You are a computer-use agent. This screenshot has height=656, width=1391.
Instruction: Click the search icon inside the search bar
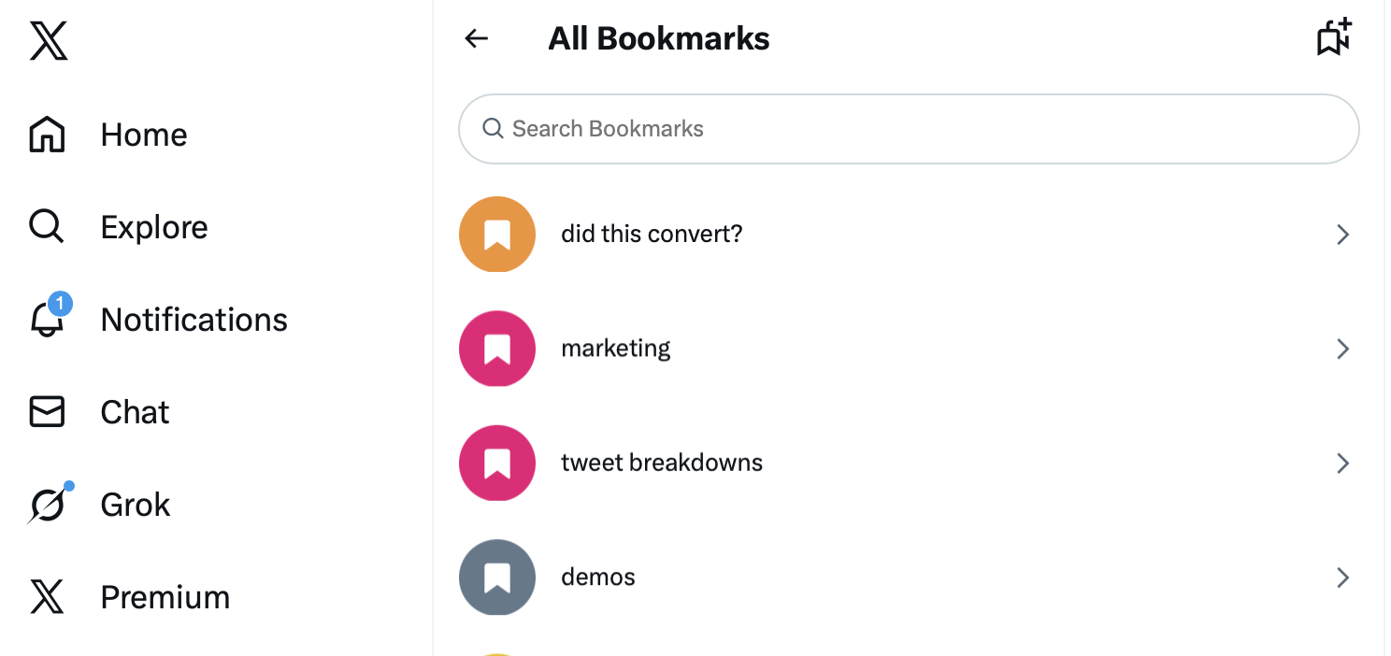[493, 128]
